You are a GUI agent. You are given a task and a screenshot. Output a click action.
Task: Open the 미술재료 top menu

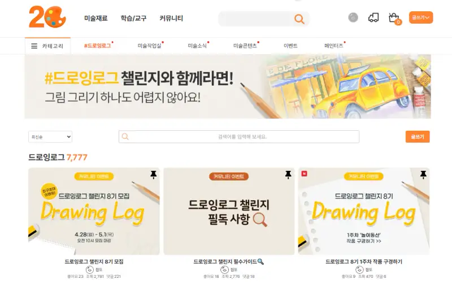click(95, 19)
